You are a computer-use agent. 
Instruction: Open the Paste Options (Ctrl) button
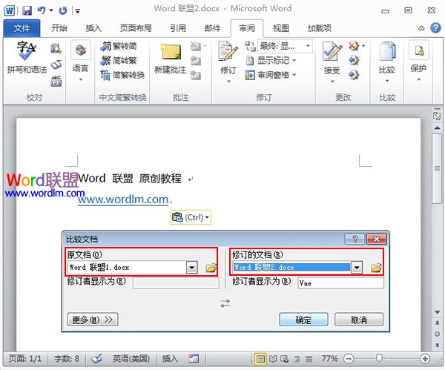pos(191,217)
